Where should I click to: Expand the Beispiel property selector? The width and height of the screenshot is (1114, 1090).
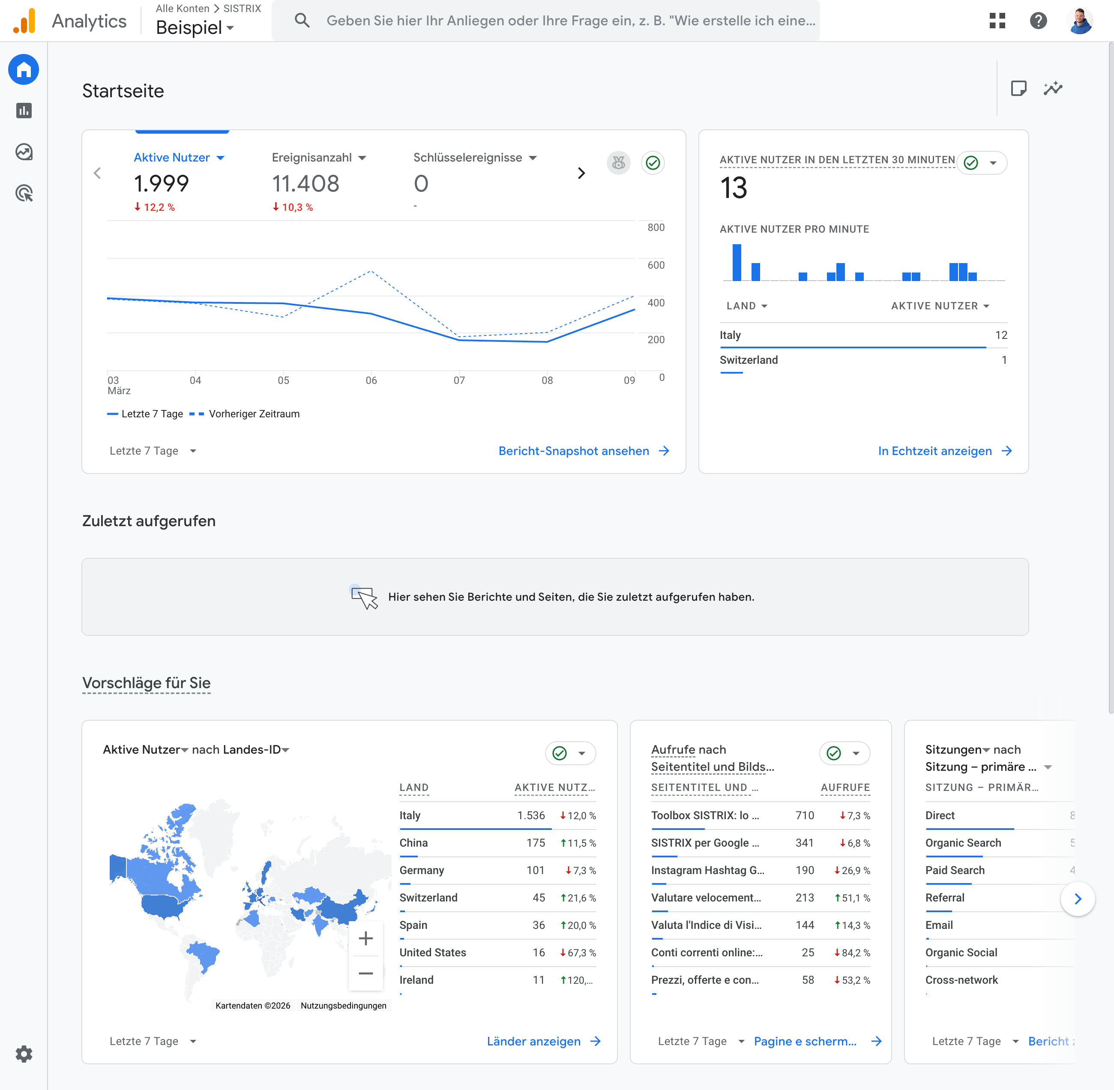click(195, 27)
